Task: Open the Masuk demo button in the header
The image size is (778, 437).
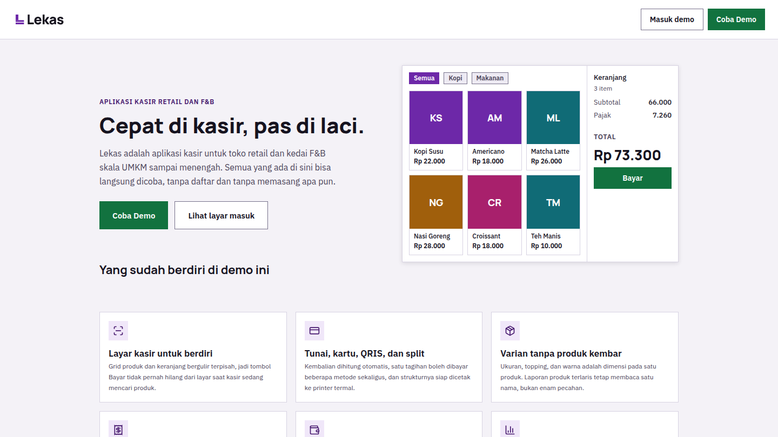Action: 672,19
